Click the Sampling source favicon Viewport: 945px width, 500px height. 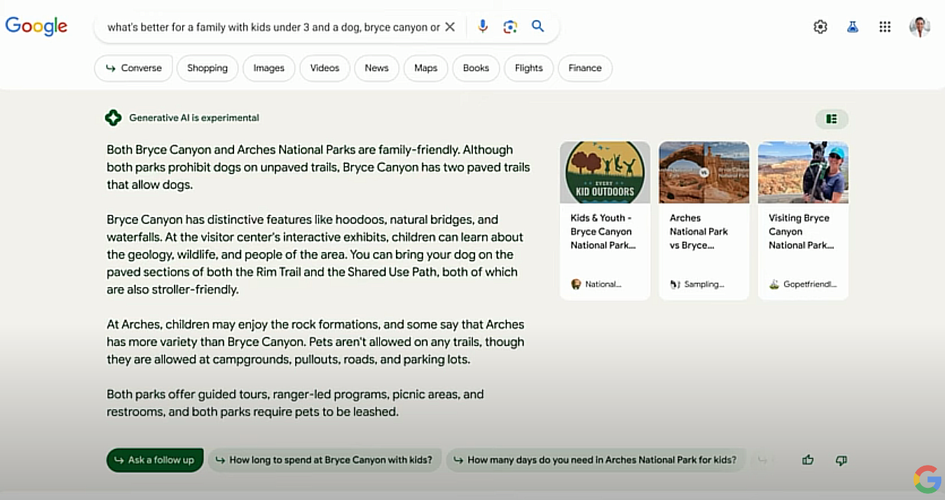675,284
